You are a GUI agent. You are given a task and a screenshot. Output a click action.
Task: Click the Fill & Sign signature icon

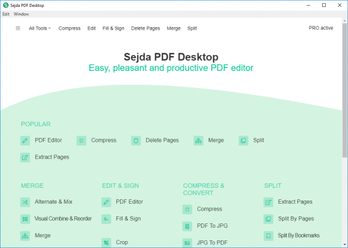tap(106, 219)
